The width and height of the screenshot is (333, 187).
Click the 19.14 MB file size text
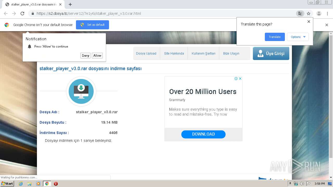(x=109, y=122)
